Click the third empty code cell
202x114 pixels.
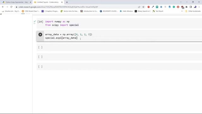click(x=119, y=66)
